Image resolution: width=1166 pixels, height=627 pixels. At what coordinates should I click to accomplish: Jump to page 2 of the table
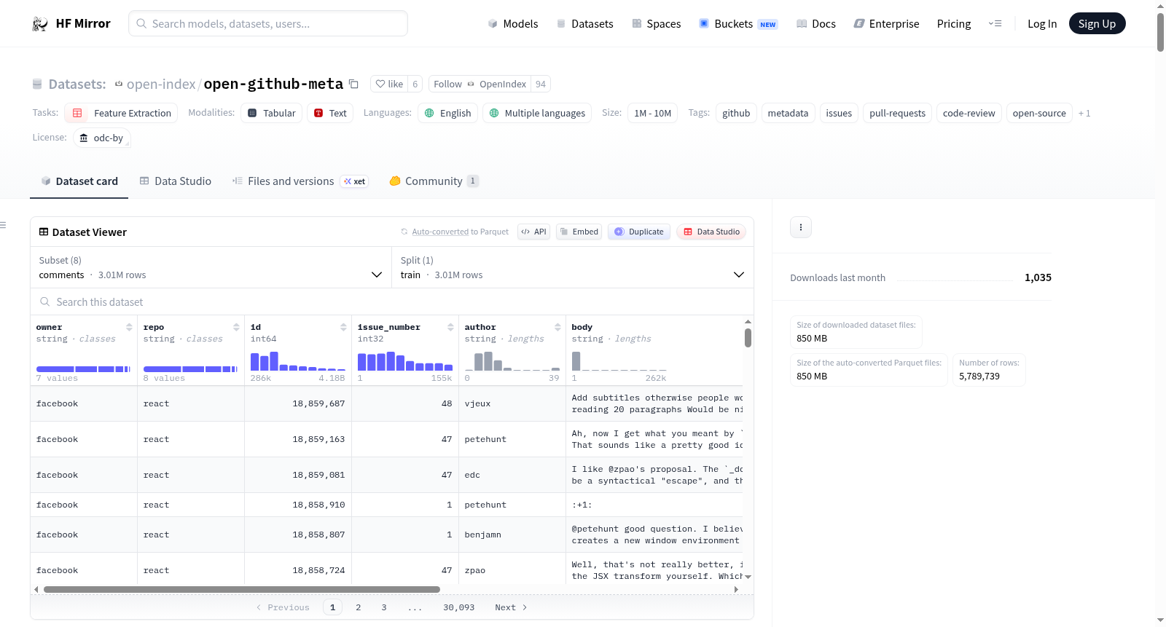pyautogui.click(x=359, y=607)
